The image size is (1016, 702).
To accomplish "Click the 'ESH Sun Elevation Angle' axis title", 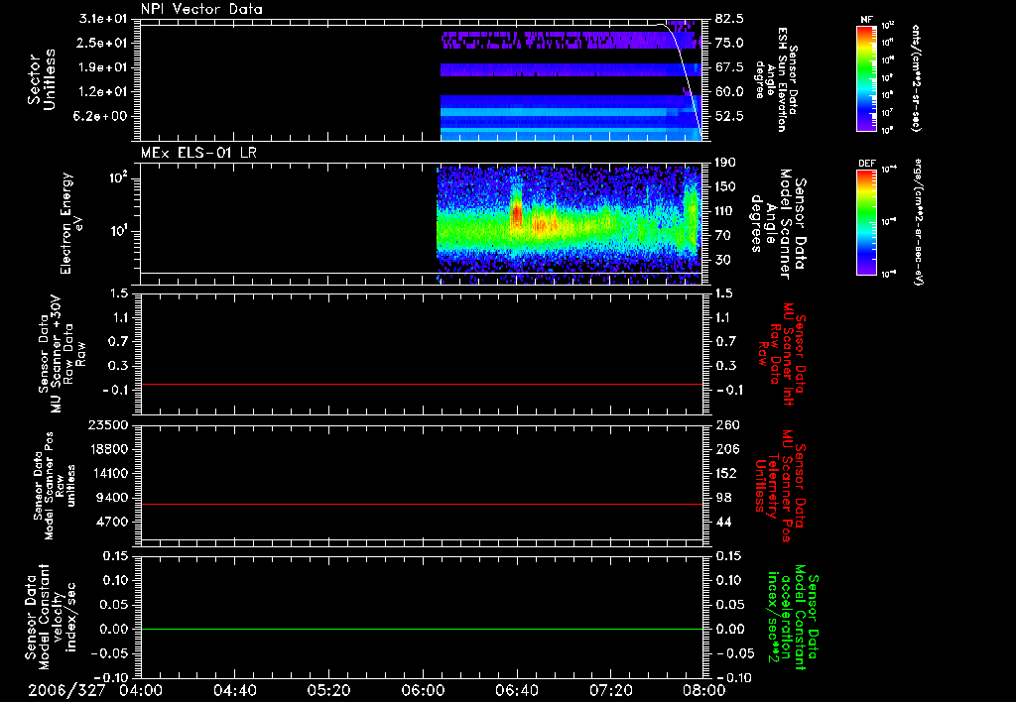I will click(771, 79).
